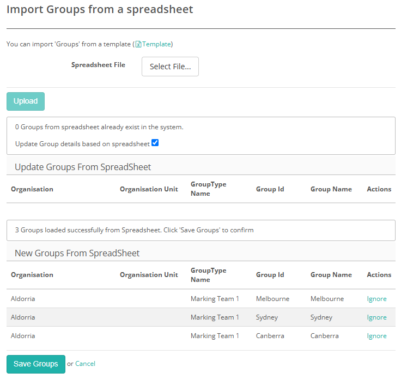
Task: Click the Cancel link
Action: point(85,364)
